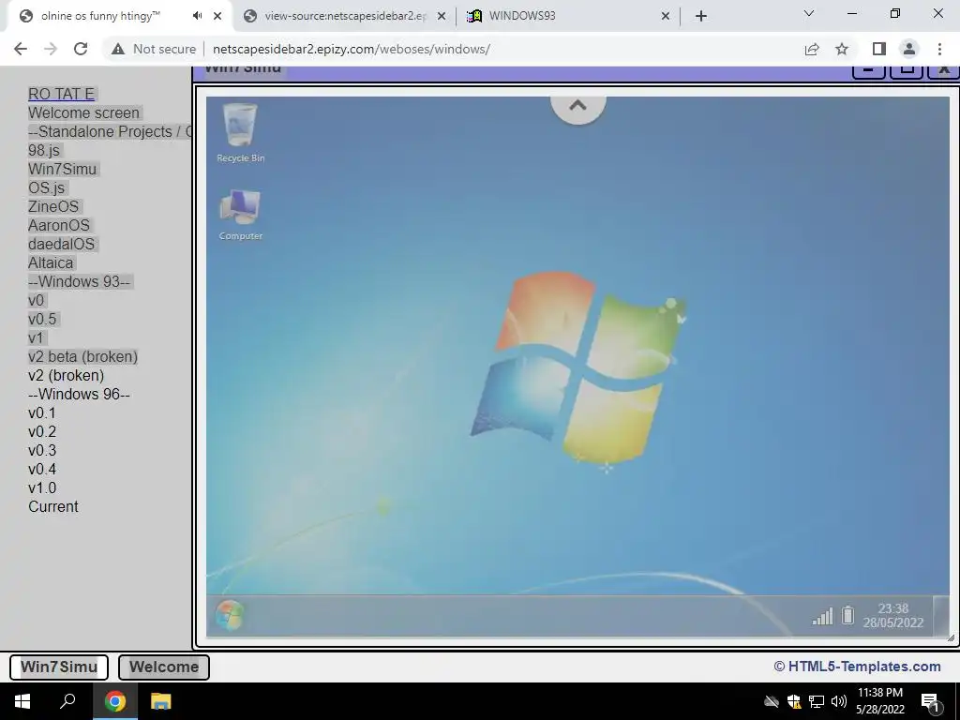Click the Windows 7 Start orb
This screenshot has height=720, width=960.
[x=230, y=615]
